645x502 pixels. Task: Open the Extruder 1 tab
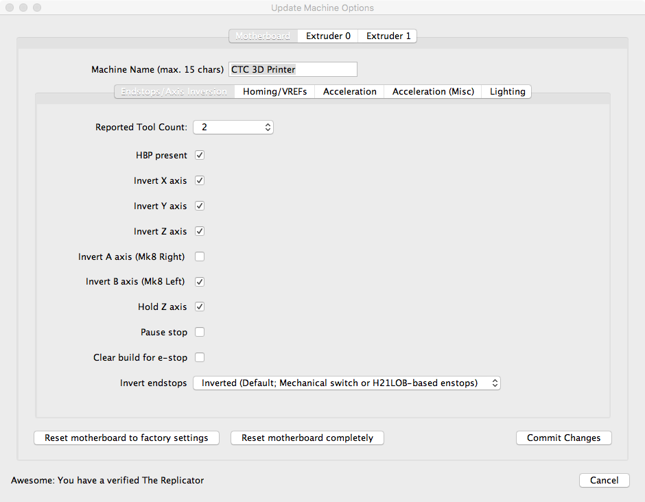[x=388, y=36]
